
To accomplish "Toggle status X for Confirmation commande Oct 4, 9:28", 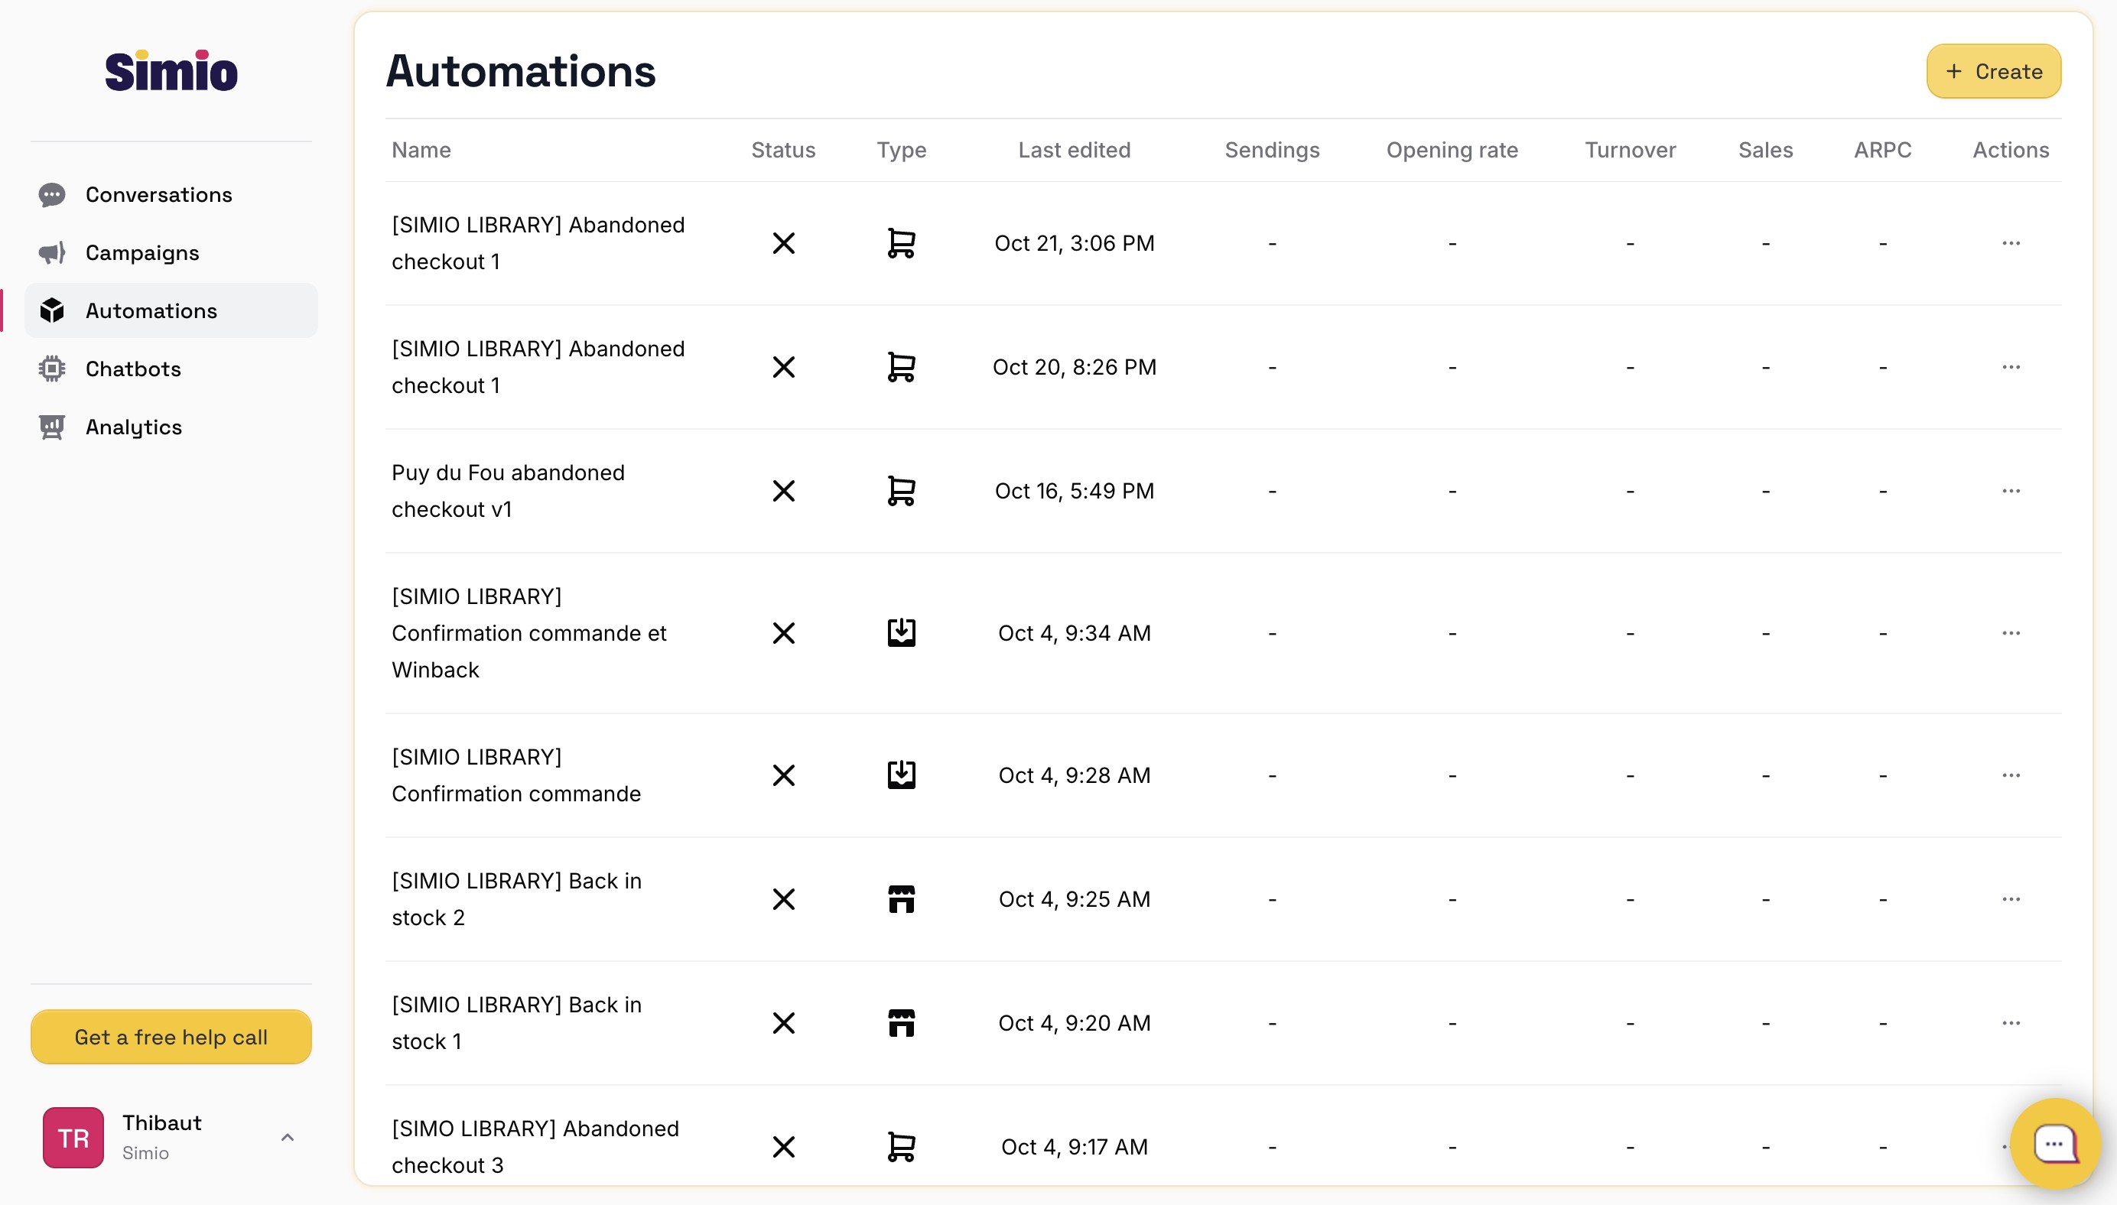I will click(x=783, y=775).
